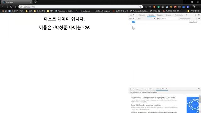Click the blue ring extension icon

tap(167, 7)
